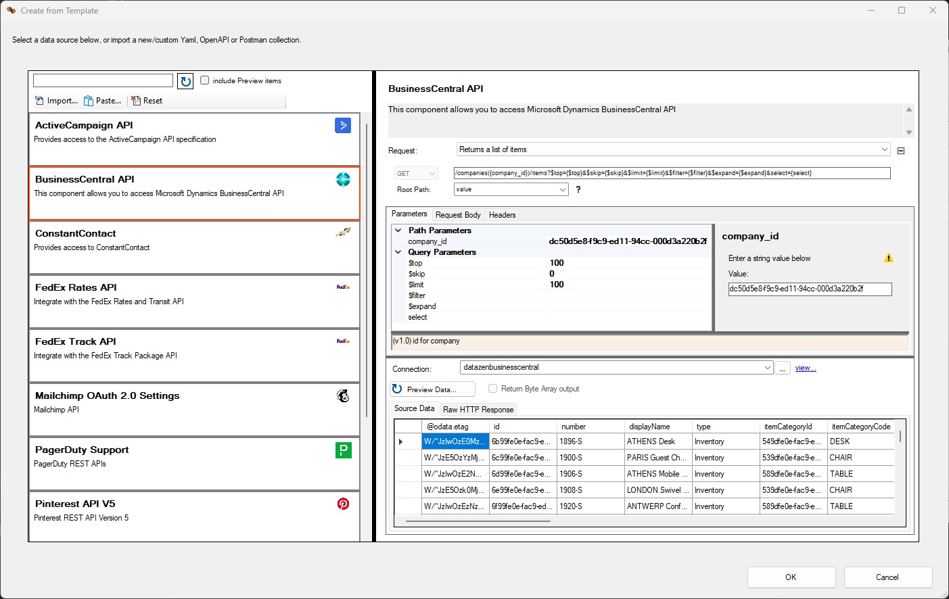Select the ConstantContact template
949x599 pixels.
tap(194, 247)
